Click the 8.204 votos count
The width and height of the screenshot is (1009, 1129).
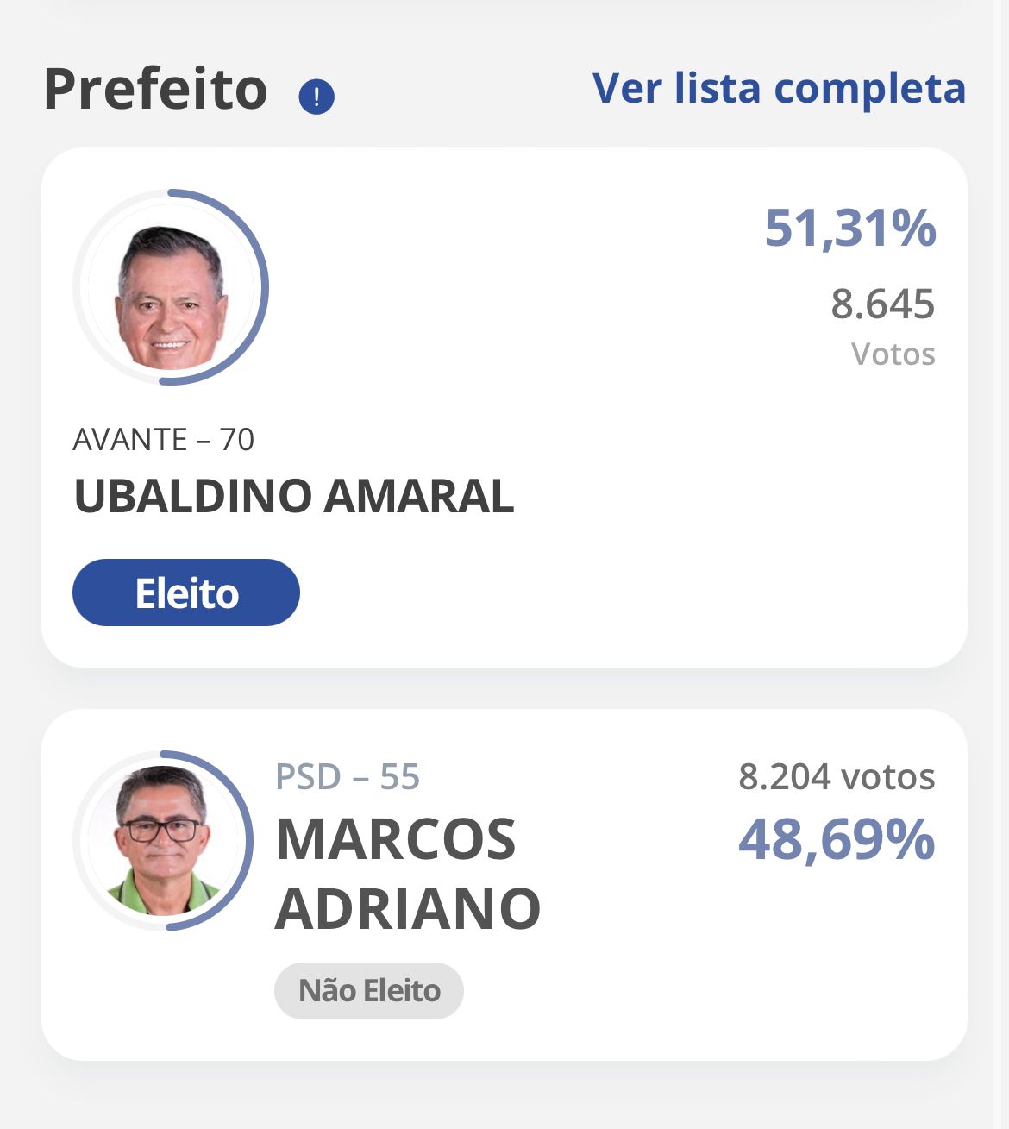(x=837, y=777)
